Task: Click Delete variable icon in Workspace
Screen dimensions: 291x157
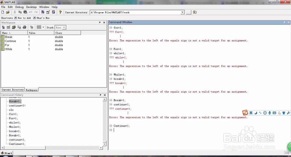Action: click(x=31, y=27)
